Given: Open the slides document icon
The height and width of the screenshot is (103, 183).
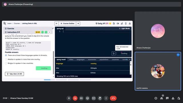Looking at the screenshot, I should [114, 23].
